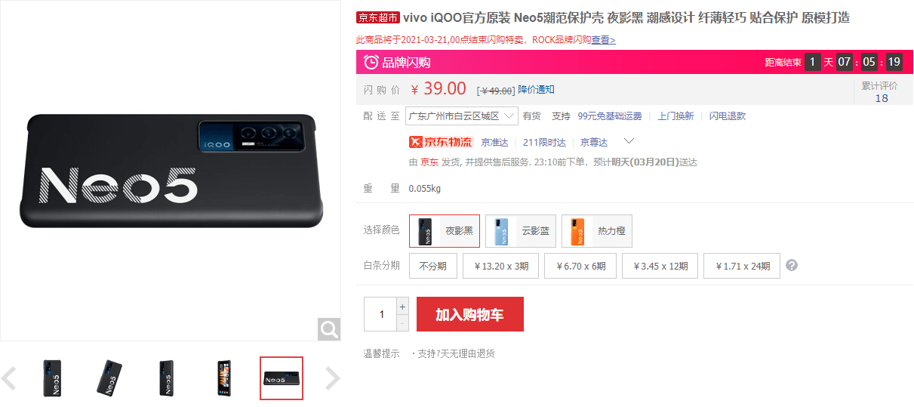The width and height of the screenshot is (914, 407).
Task: Show next thumbnails with right arrow
Action: [333, 378]
